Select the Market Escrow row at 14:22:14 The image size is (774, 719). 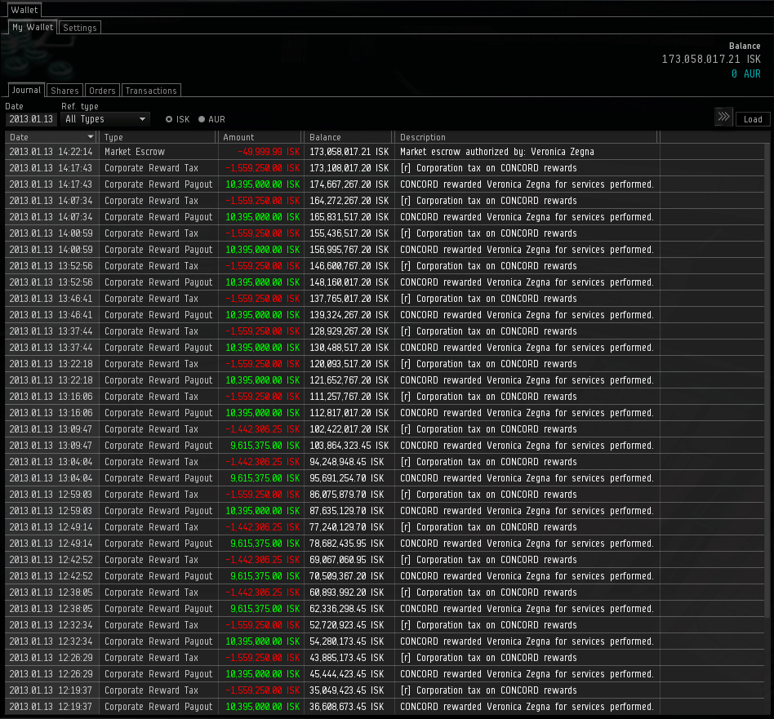385,152
